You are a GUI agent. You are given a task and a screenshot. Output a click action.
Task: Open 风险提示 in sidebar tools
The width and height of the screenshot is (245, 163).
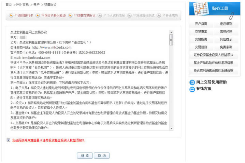pos(226,39)
